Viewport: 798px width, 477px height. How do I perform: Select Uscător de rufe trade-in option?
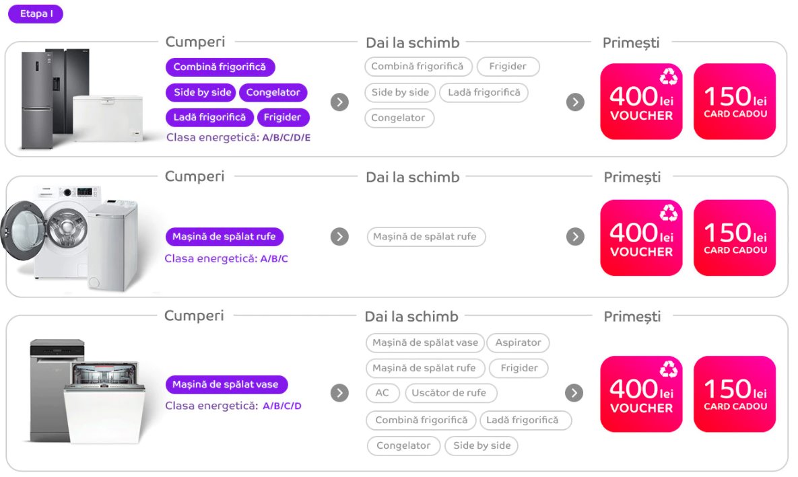[451, 393]
